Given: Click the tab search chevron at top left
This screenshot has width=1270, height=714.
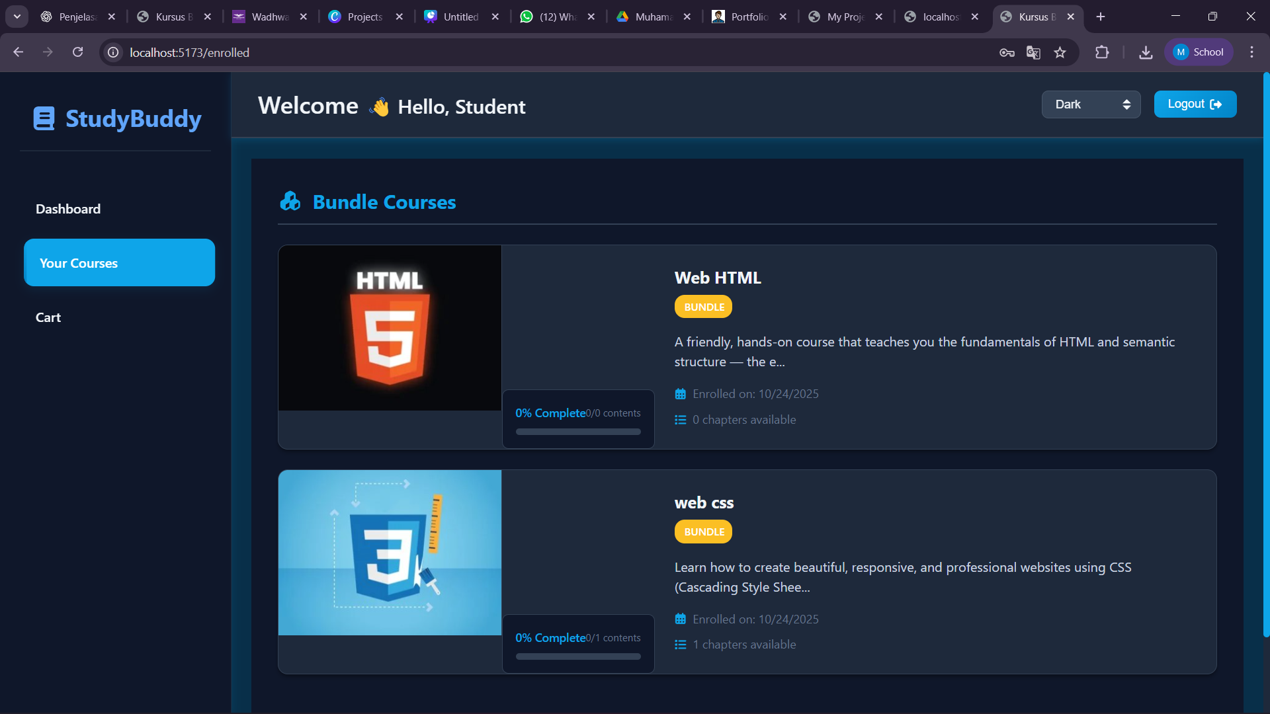Looking at the screenshot, I should [17, 17].
